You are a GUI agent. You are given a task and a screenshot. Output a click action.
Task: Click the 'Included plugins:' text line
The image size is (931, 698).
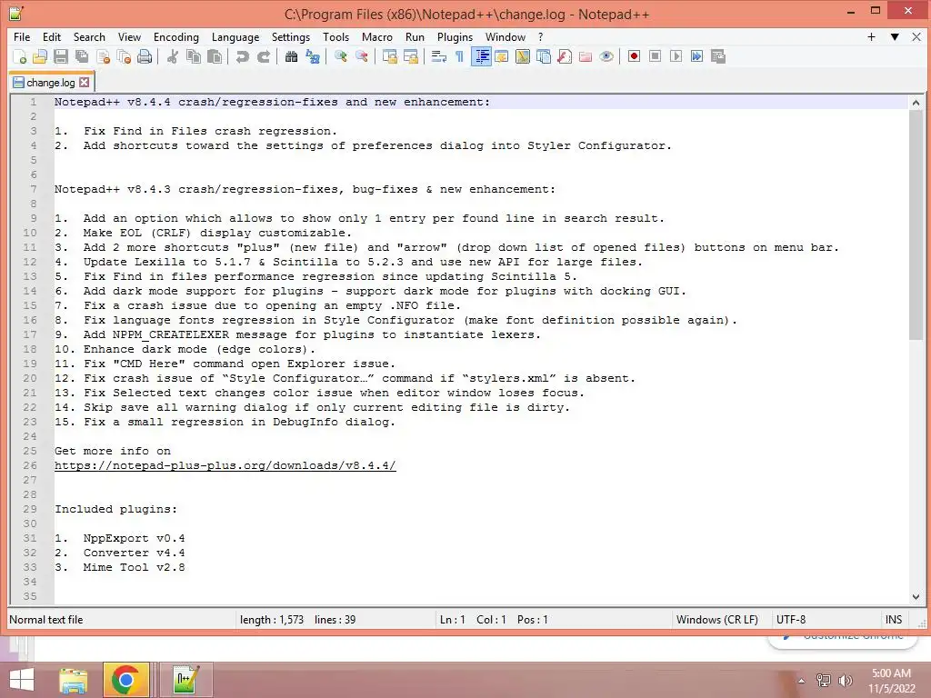[x=115, y=509]
